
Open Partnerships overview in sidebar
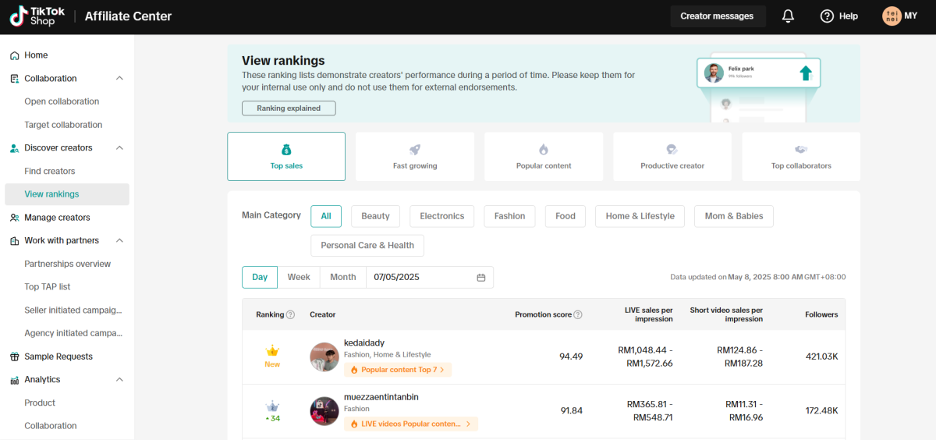67,264
